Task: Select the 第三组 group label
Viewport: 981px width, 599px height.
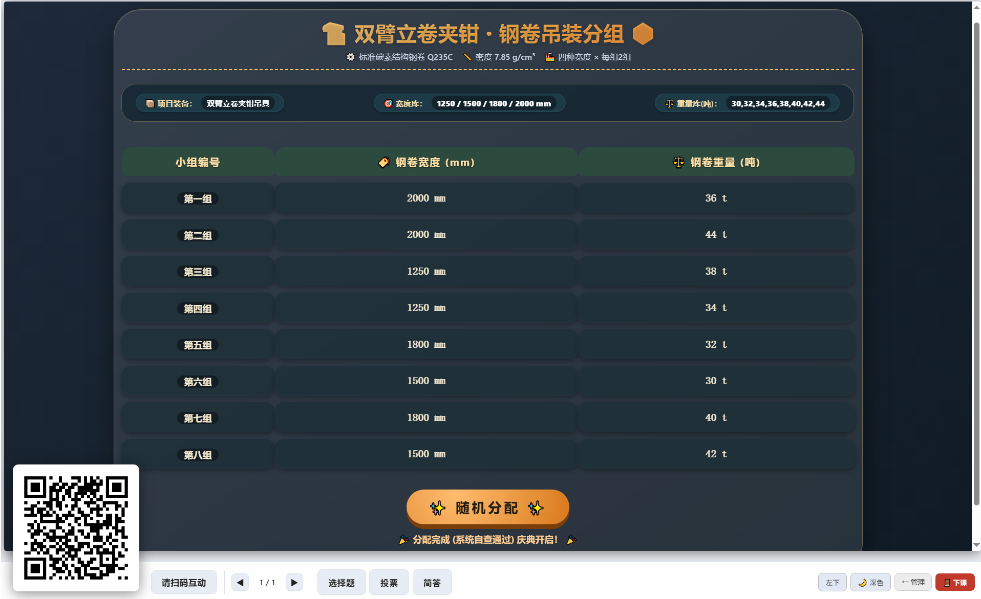Action: [x=198, y=272]
